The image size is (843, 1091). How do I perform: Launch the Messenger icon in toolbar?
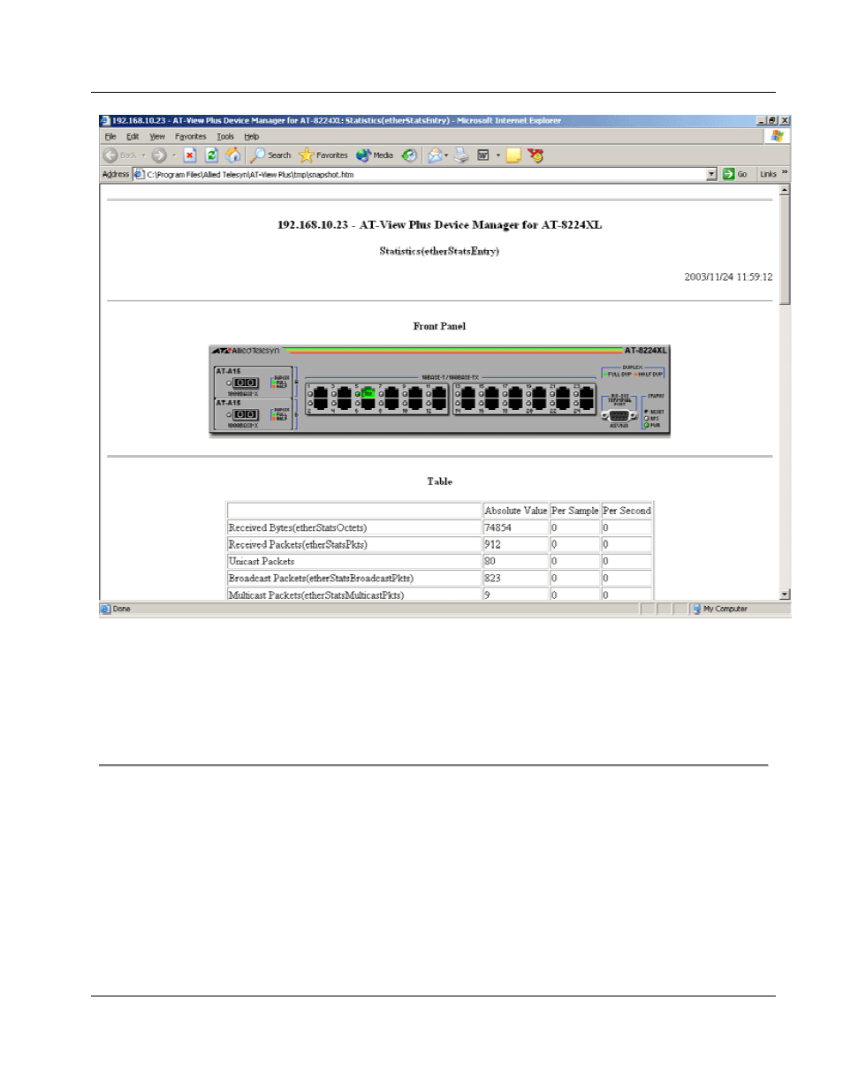pos(535,155)
